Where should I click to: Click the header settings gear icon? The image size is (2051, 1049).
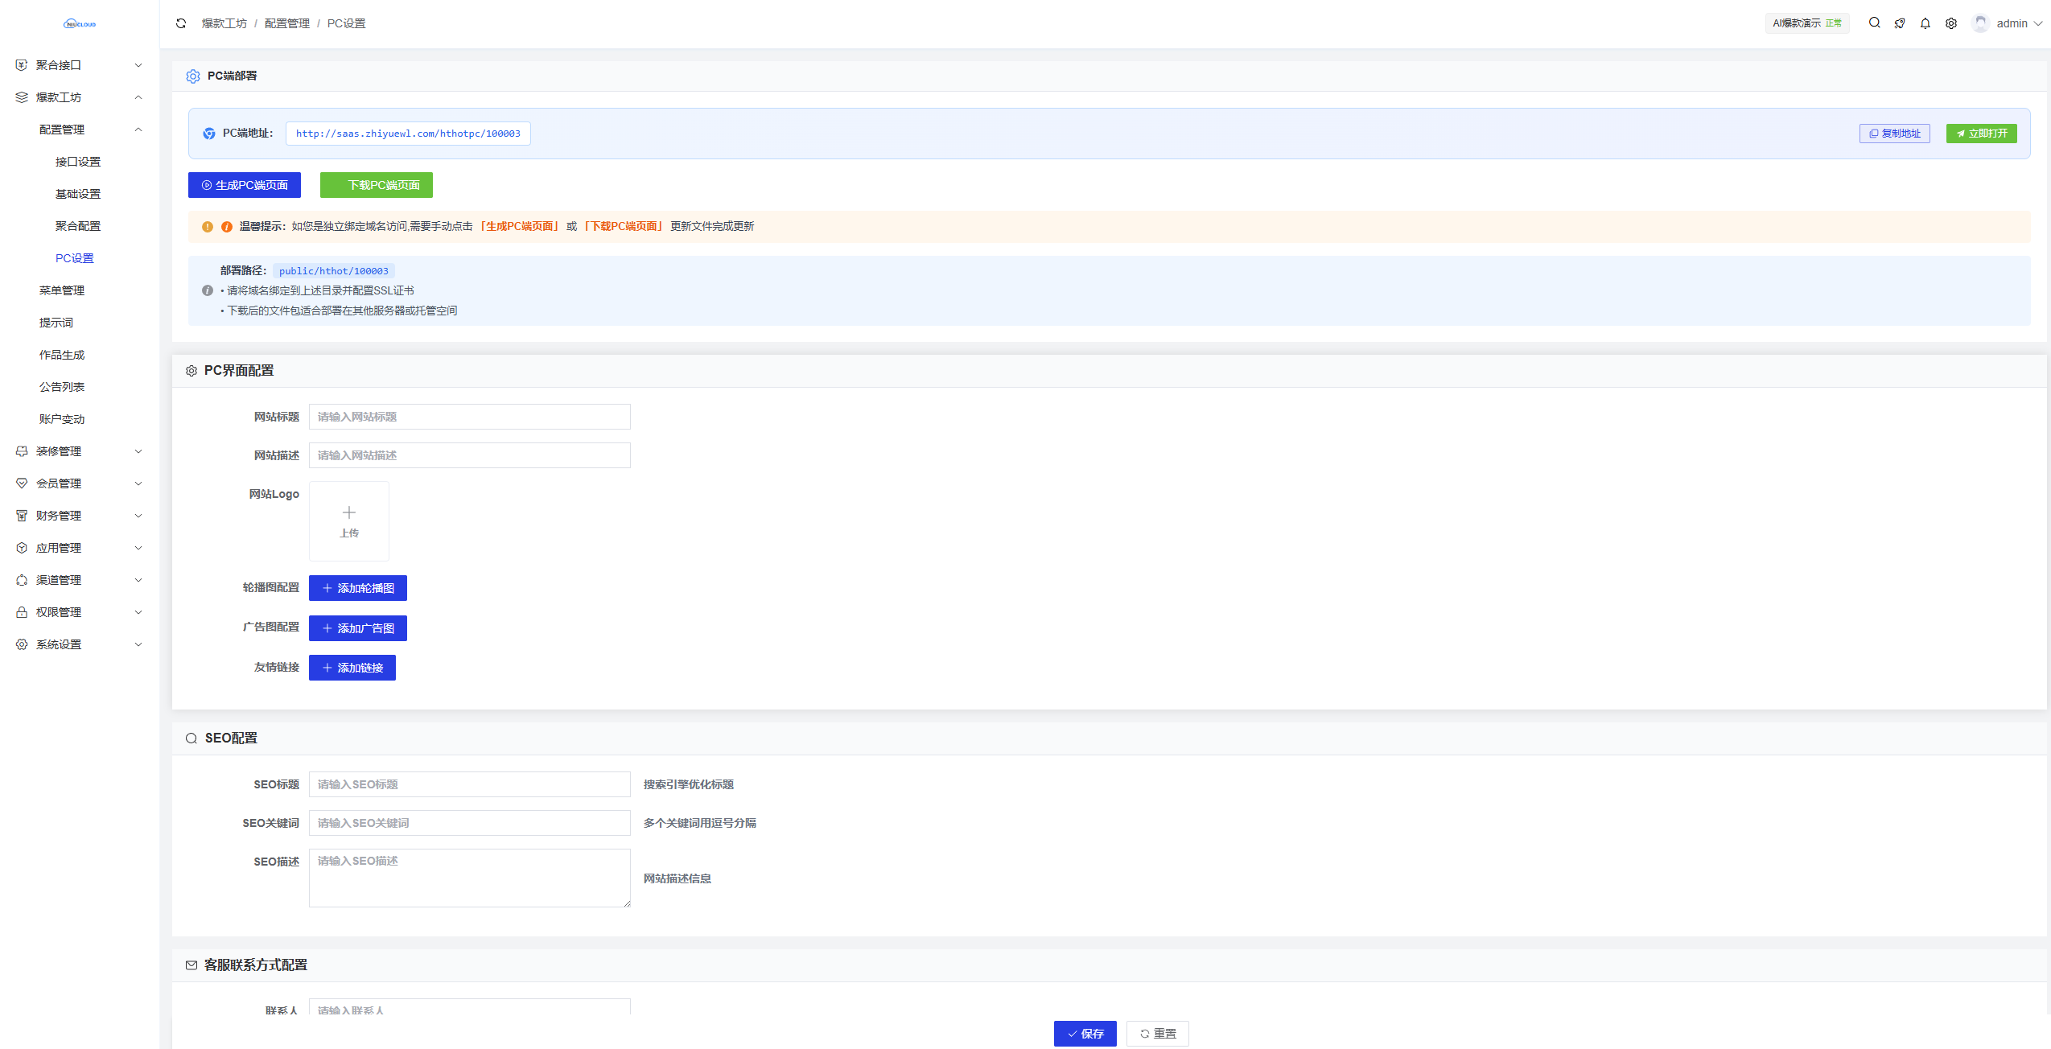coord(1950,23)
